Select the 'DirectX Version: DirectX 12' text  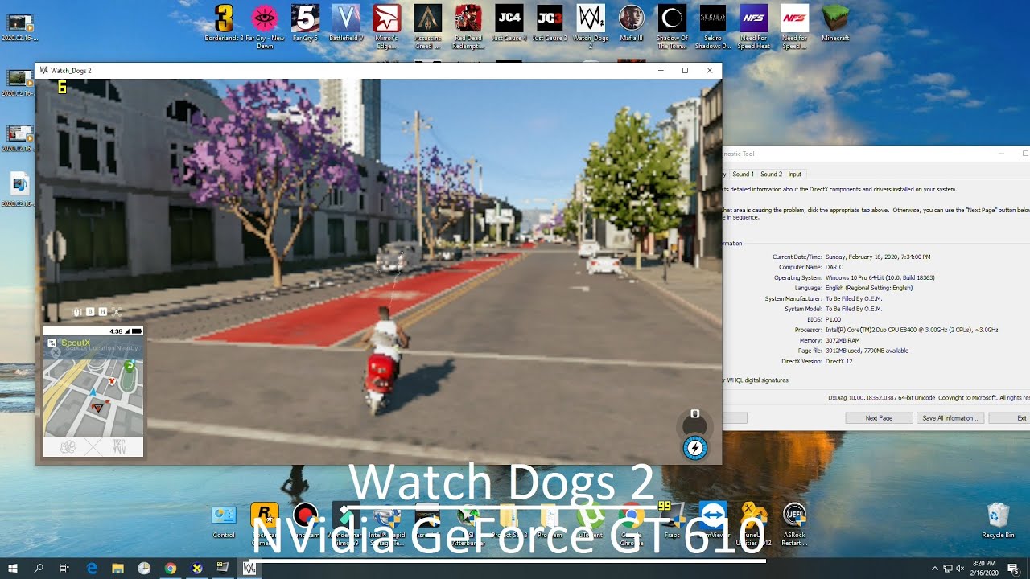[816, 361]
